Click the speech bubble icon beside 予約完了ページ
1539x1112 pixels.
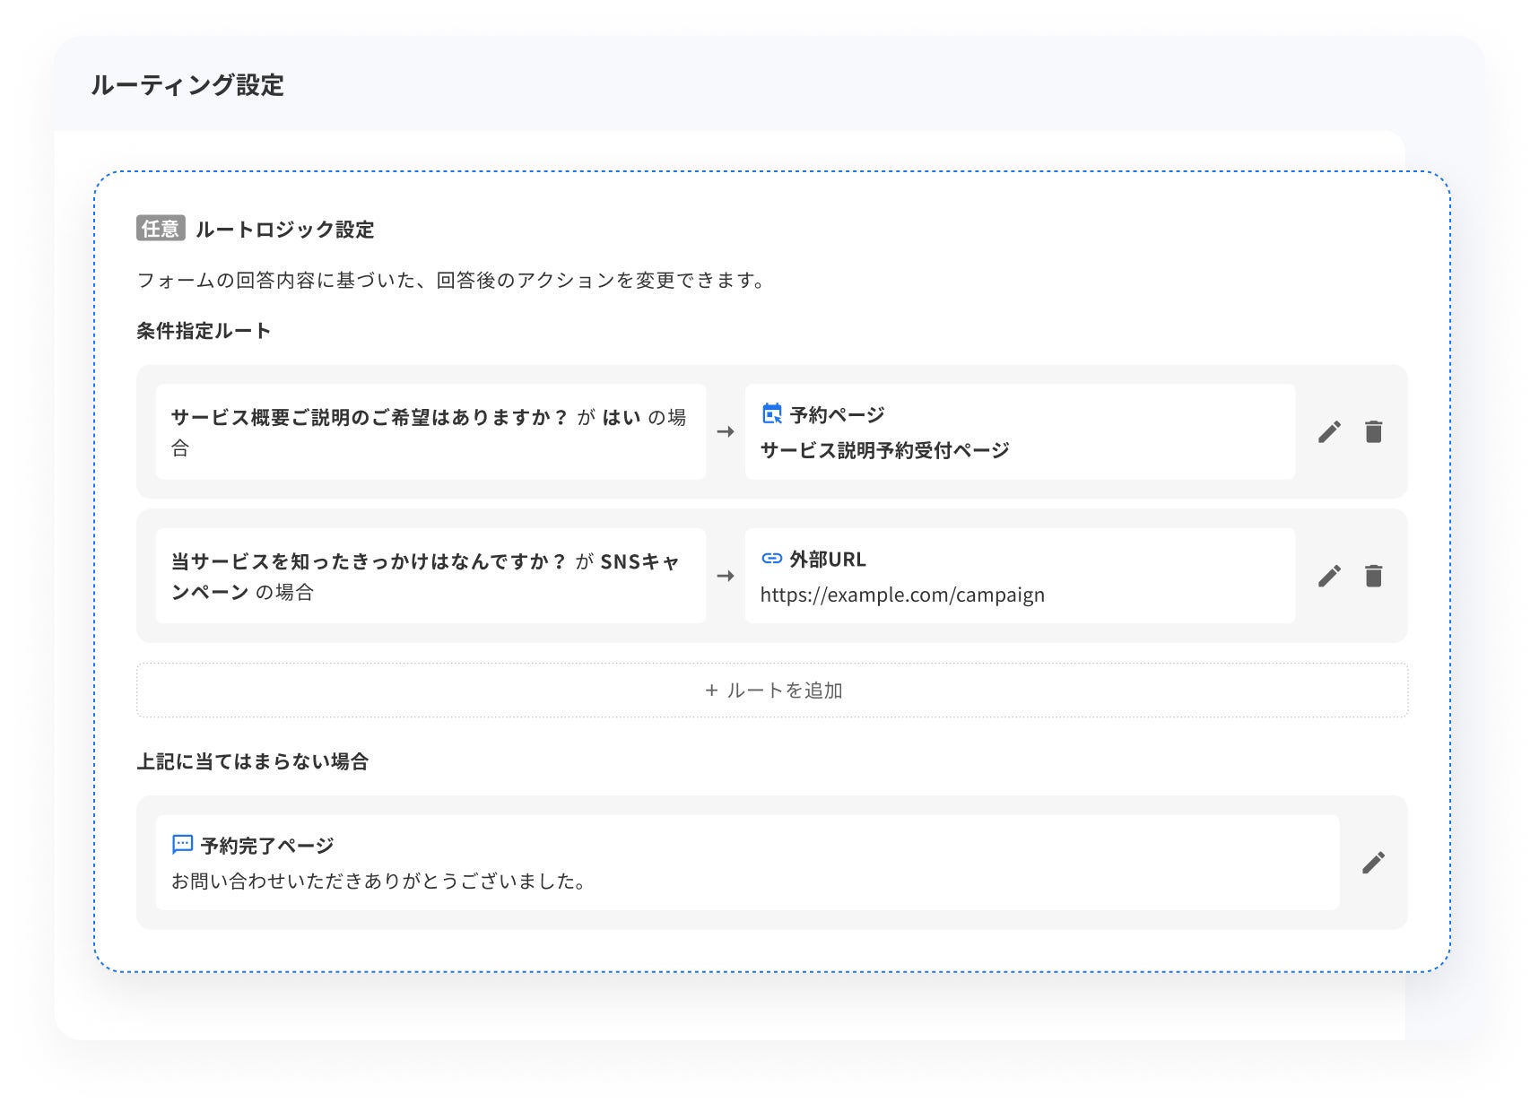182,843
